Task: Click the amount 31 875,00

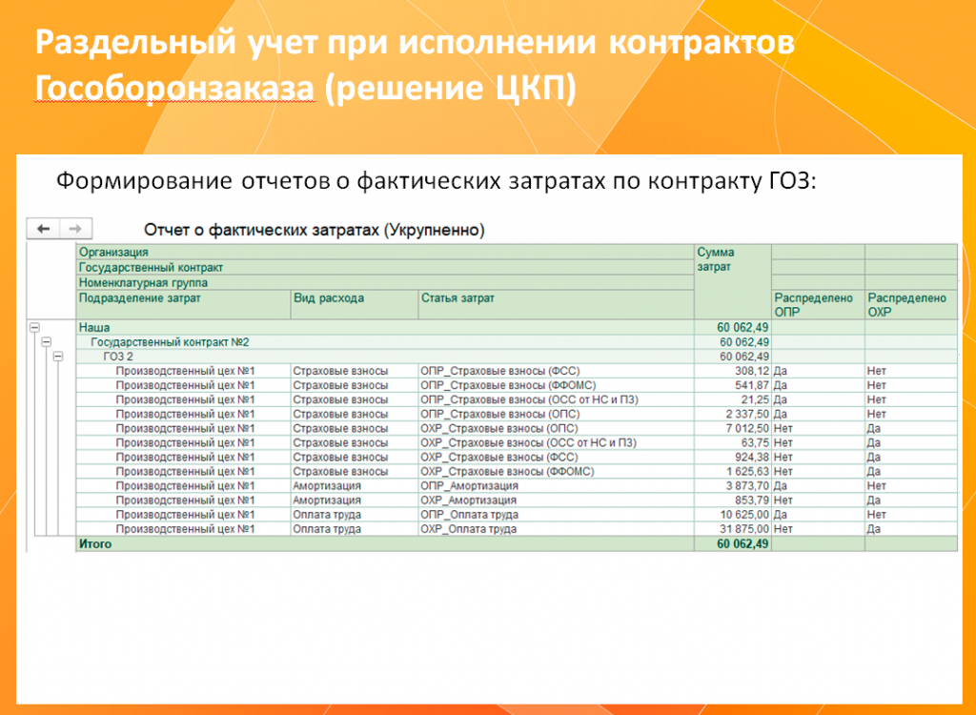Action: point(744,529)
